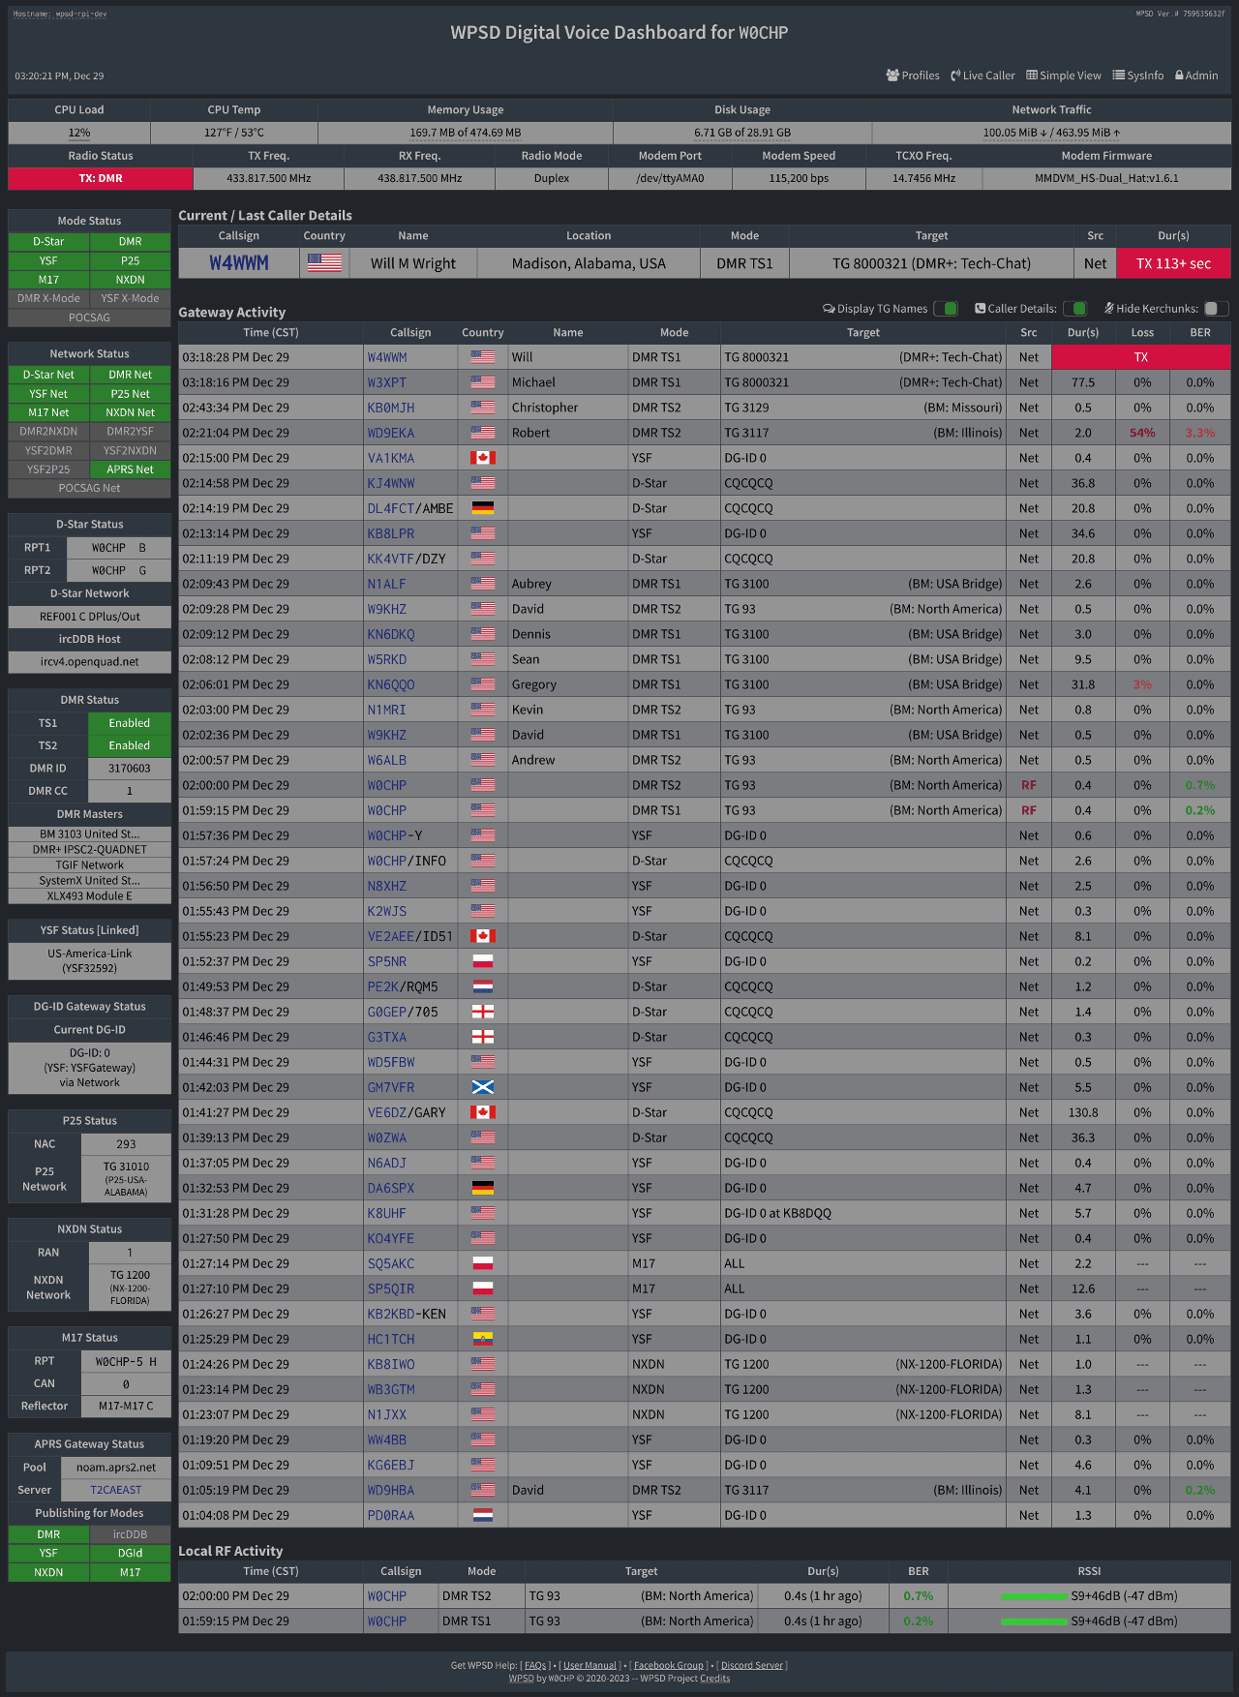Click the Canadian flag beside VA1KMA
1239x1697 pixels.
point(483,458)
